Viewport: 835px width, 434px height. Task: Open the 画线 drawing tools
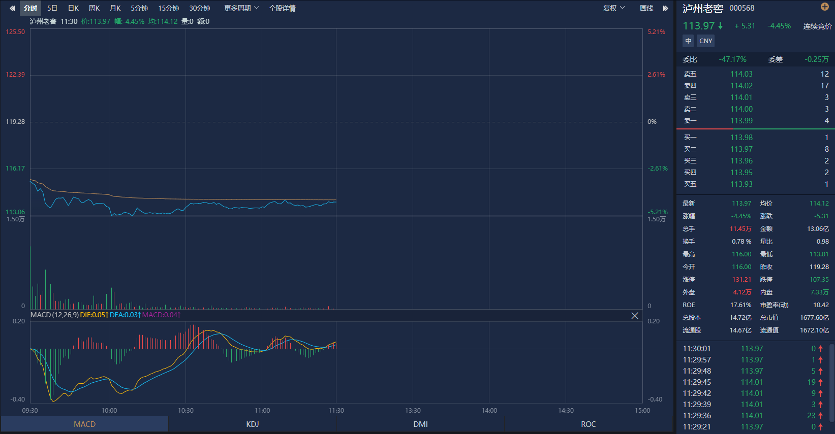coord(646,8)
